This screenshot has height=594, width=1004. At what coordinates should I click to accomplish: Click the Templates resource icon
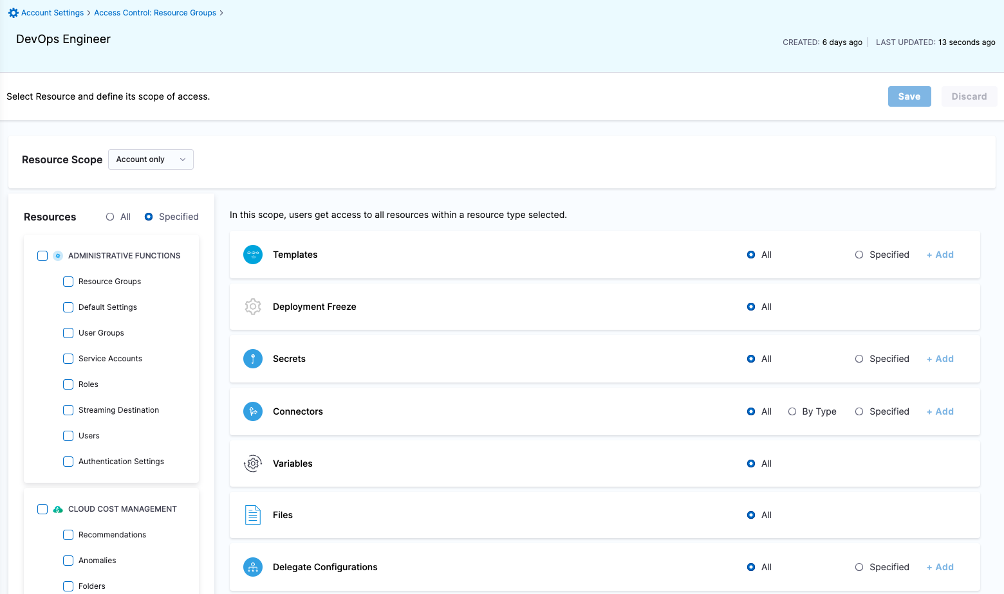252,255
